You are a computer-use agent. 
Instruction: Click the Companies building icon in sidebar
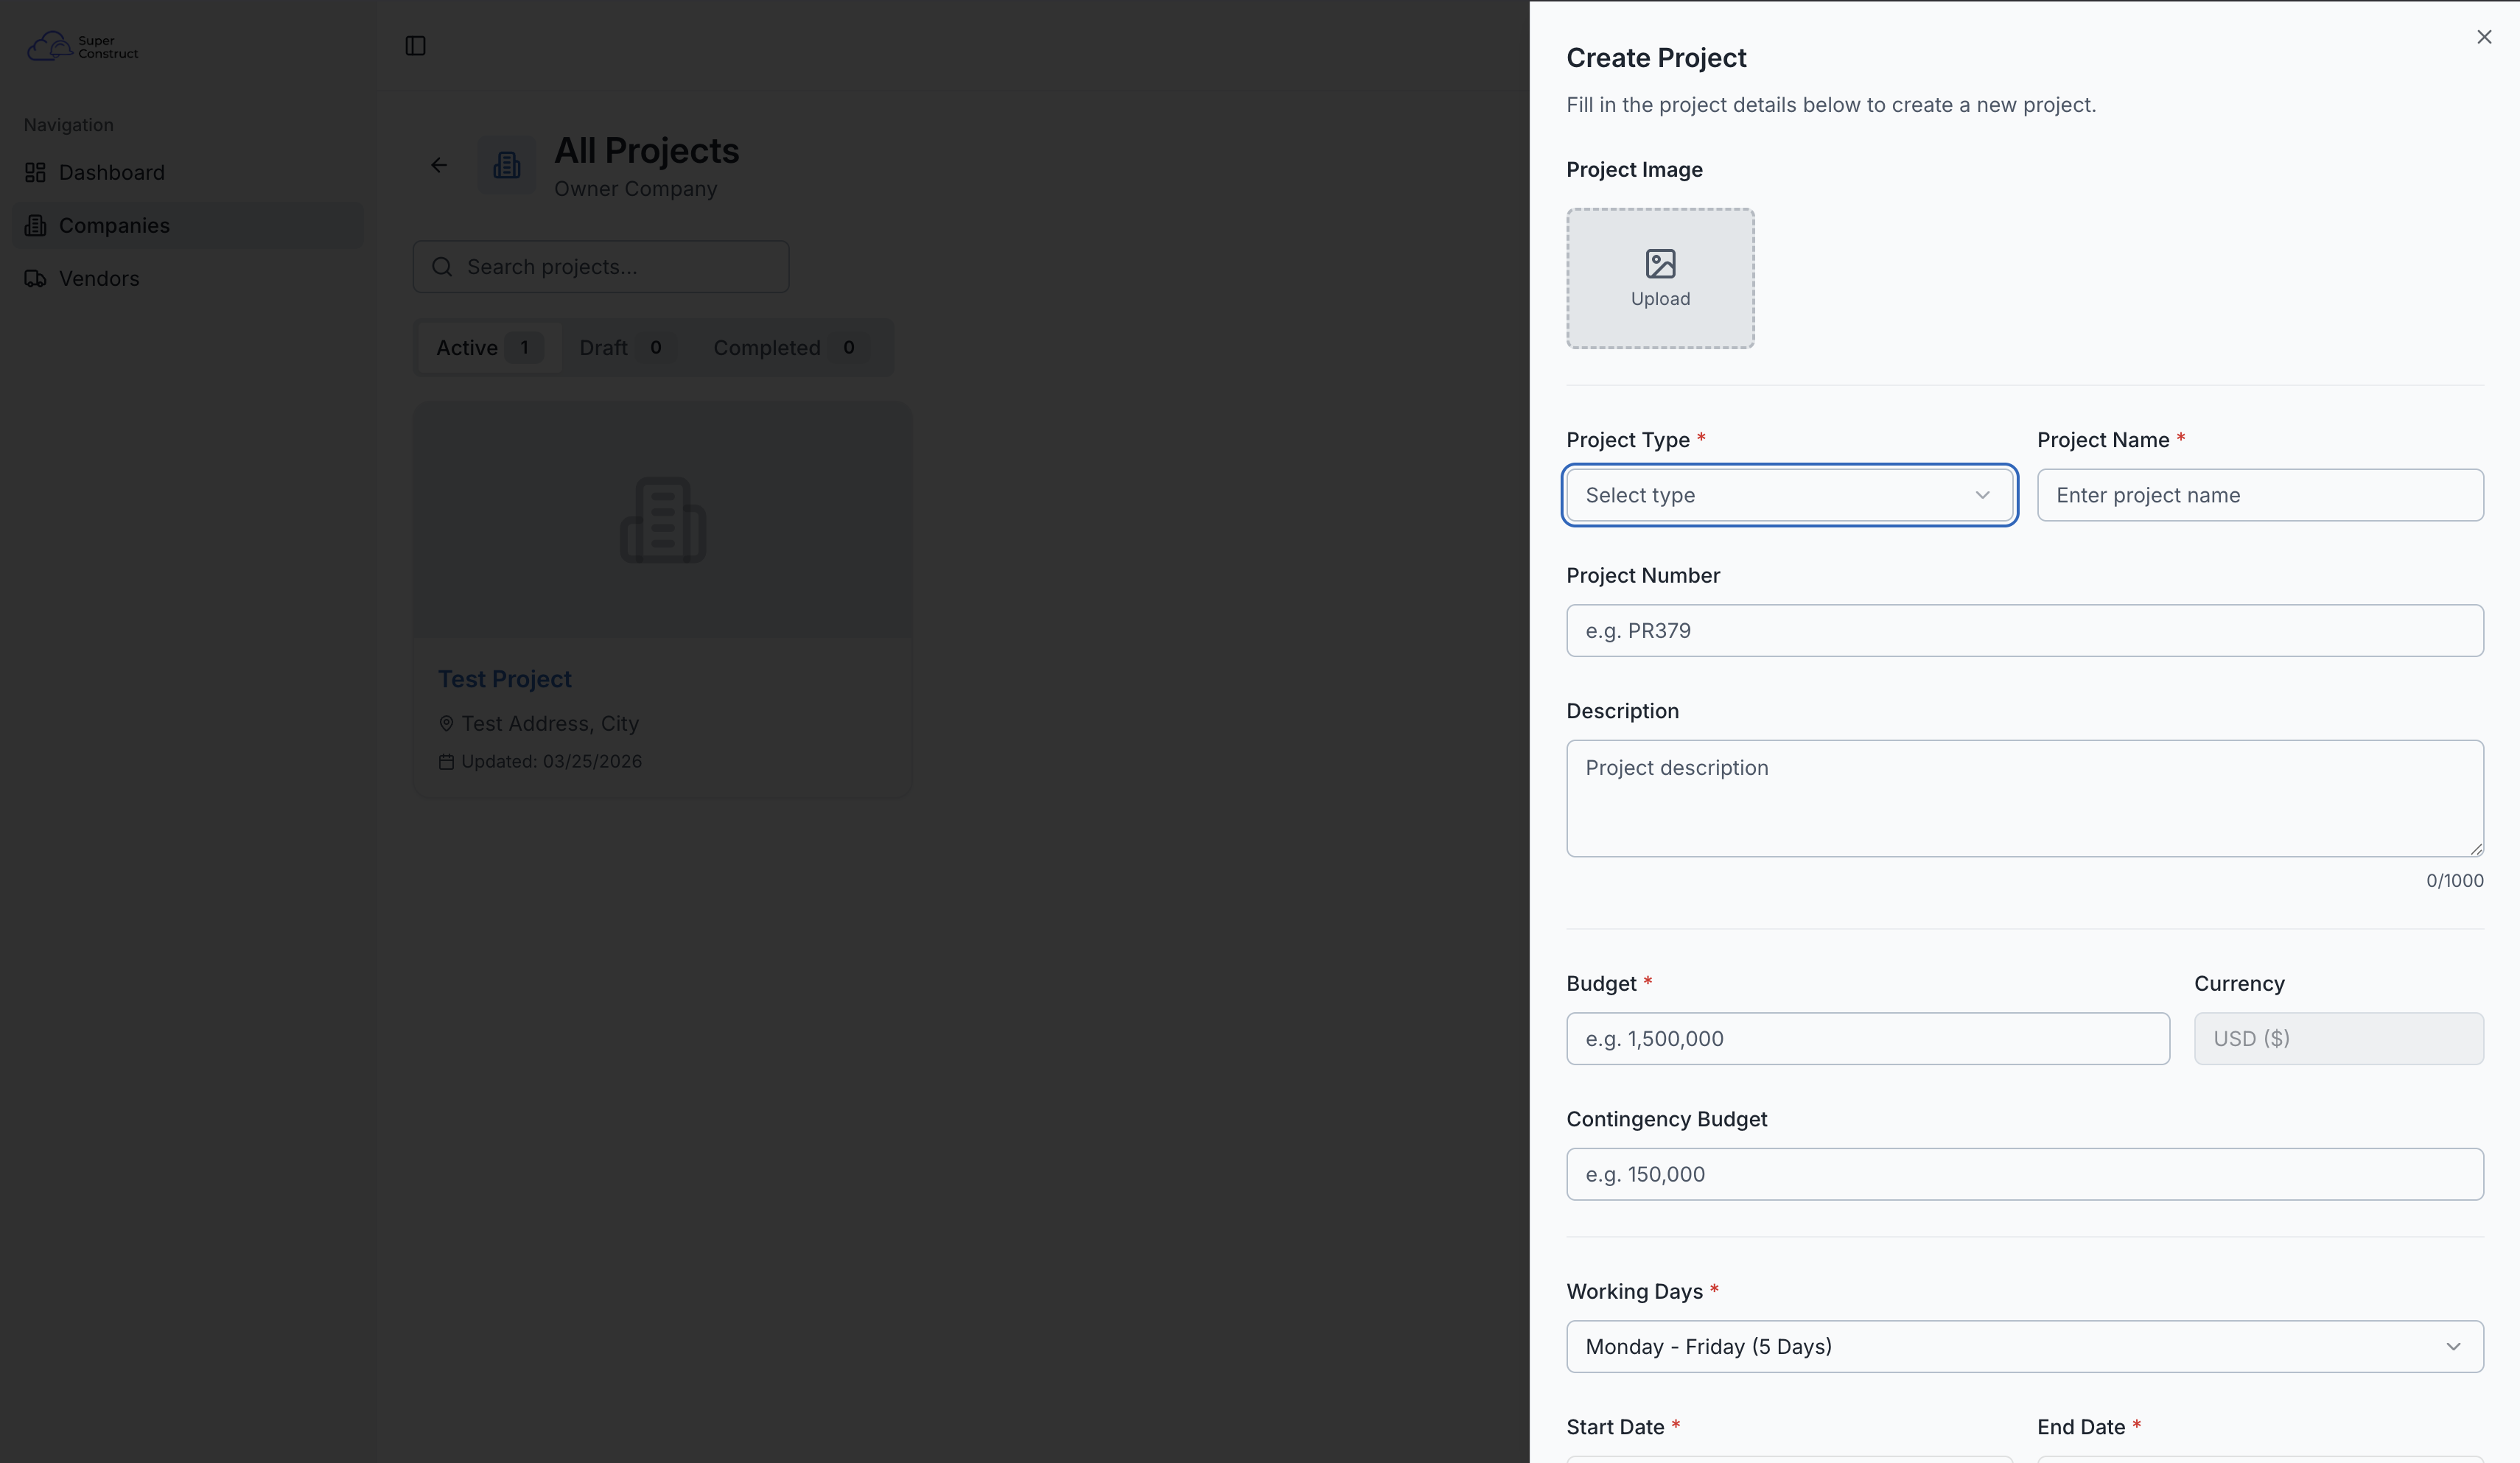tap(35, 226)
